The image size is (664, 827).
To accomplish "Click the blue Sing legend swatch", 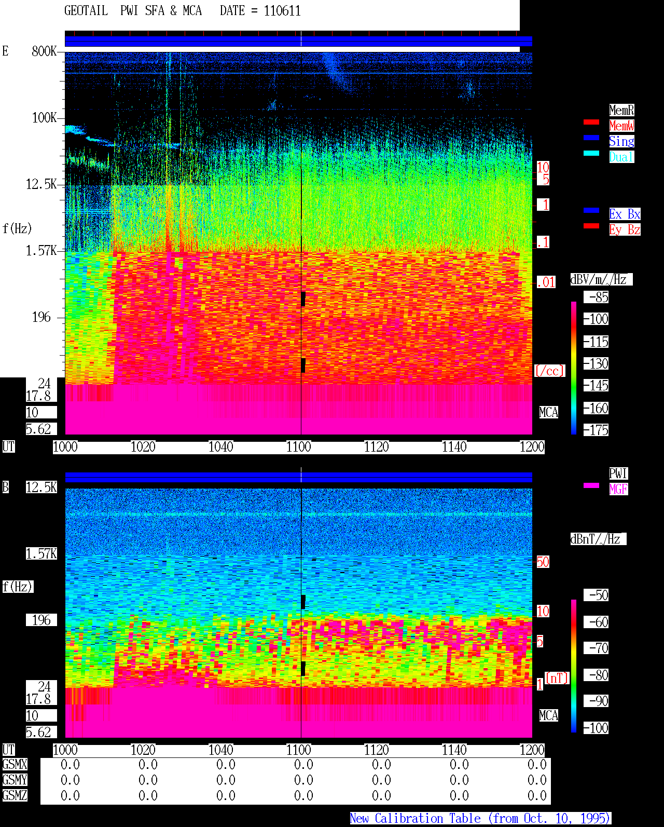I will (x=591, y=138).
